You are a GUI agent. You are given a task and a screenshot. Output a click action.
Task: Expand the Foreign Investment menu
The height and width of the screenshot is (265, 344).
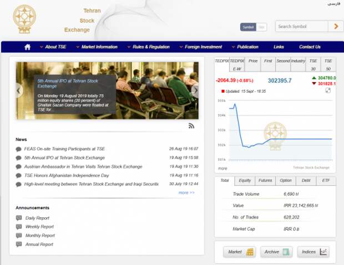(x=201, y=47)
